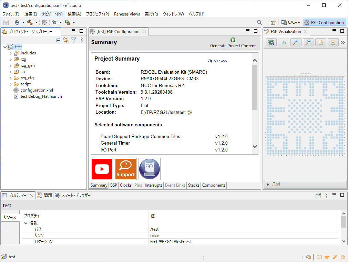Select configuration.xml in Project Explorer
The height and width of the screenshot is (262, 348).
coord(37,90)
